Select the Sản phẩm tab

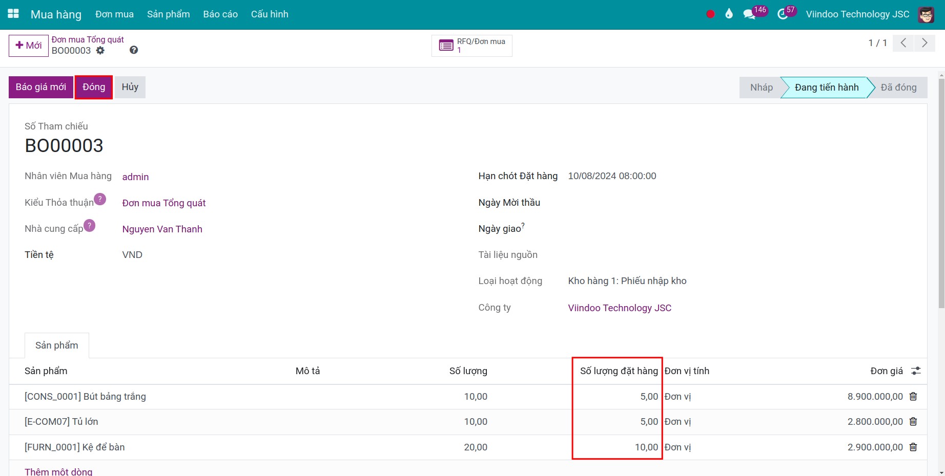click(x=57, y=345)
